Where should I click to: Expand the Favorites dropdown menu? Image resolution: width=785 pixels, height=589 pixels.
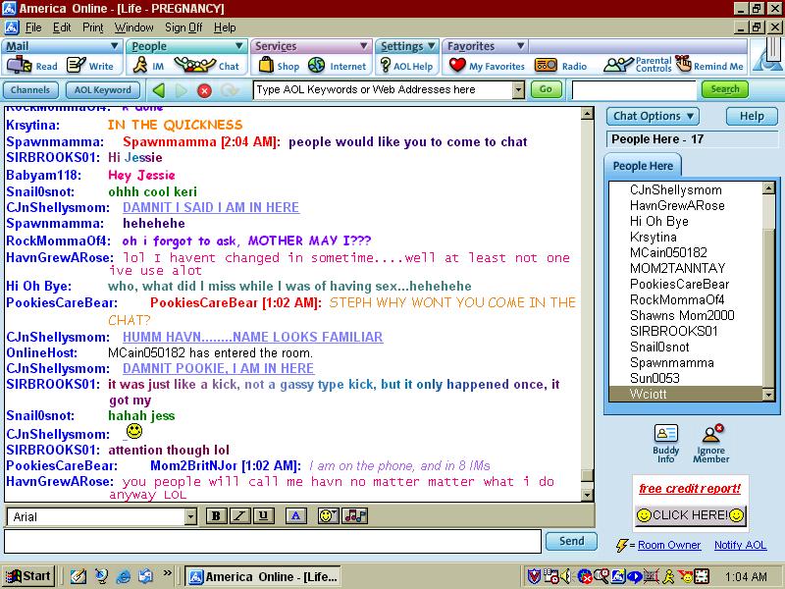pos(521,46)
